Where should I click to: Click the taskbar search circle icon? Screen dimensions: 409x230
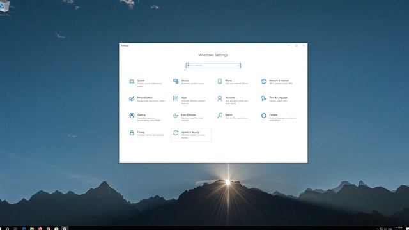8,229
